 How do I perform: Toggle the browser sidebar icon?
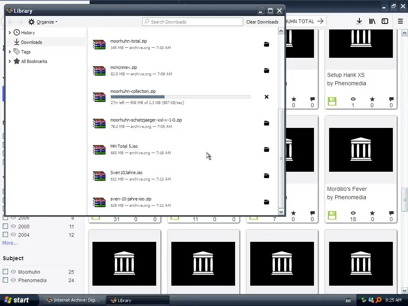(x=385, y=22)
